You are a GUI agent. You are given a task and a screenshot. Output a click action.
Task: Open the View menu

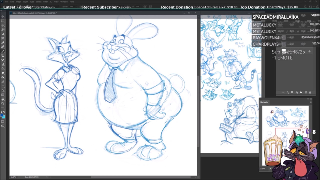coord(56,2)
